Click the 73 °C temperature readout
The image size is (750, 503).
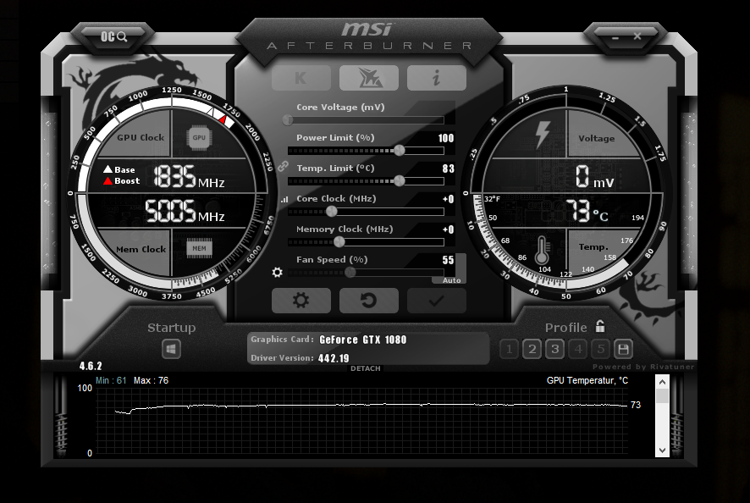(x=587, y=211)
